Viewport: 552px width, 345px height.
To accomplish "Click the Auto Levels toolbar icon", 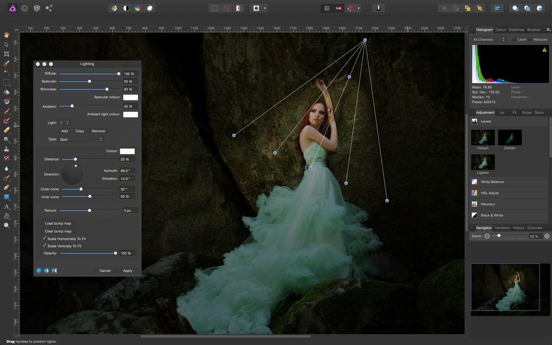I will pos(114,8).
